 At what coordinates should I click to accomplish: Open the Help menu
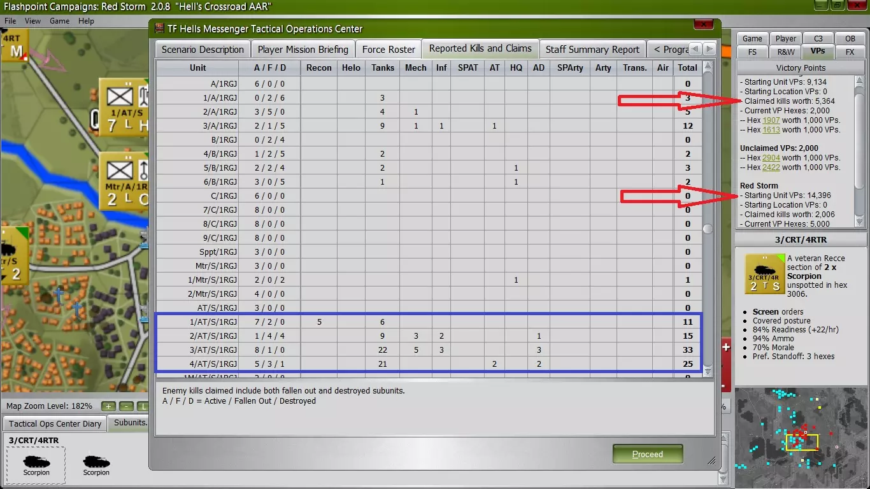click(x=86, y=21)
